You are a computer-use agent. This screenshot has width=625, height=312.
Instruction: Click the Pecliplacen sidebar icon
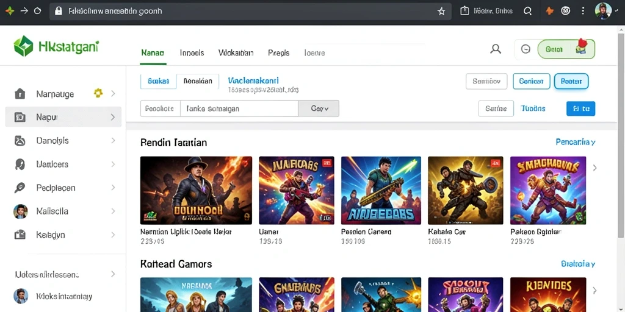click(20, 188)
